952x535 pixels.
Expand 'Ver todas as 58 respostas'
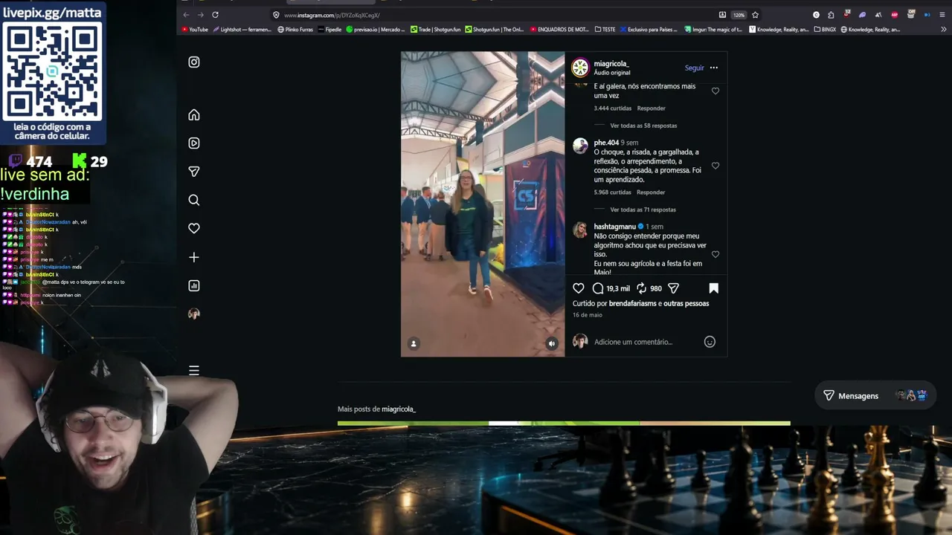[643, 126]
